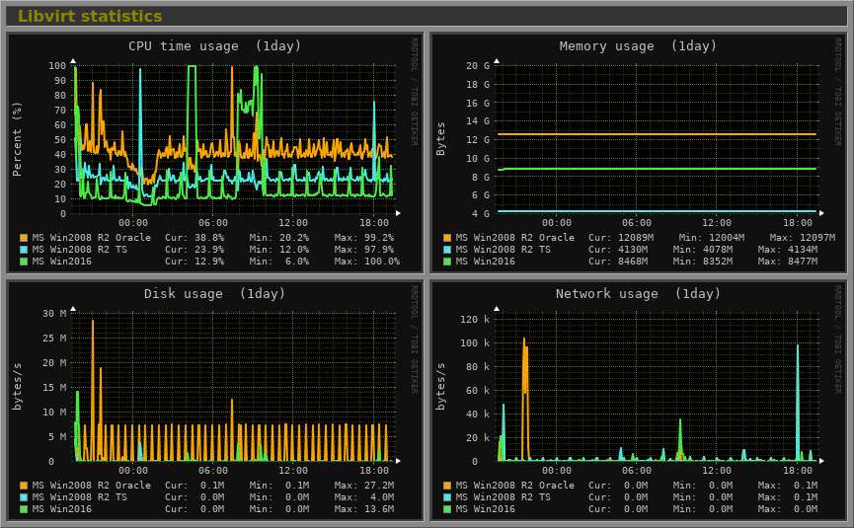Click the orange Oracle swatch in CPU legend
Image resolution: width=854 pixels, height=528 pixels.
[24, 238]
